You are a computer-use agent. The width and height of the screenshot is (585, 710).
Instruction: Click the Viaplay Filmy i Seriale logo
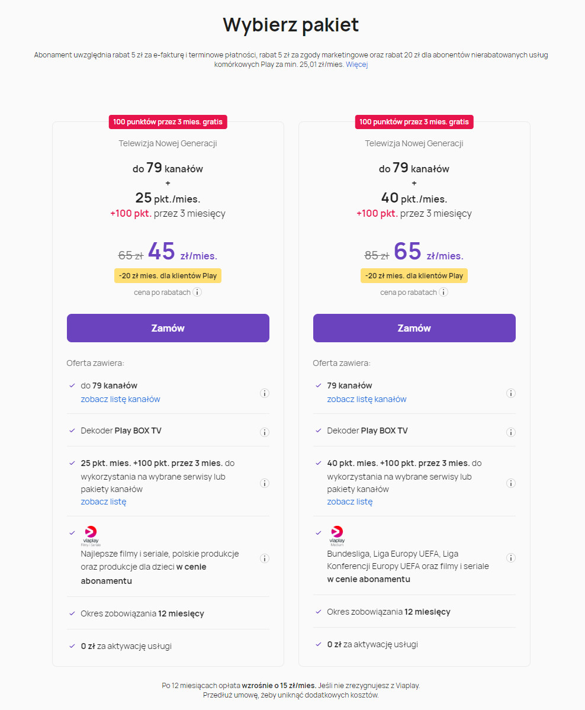coord(91,535)
